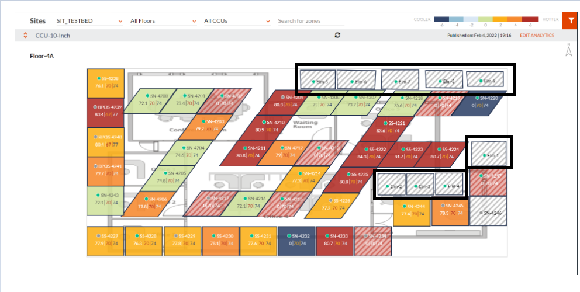
Task: Select the BPOS 4239 zone tile
Action: click(105, 112)
